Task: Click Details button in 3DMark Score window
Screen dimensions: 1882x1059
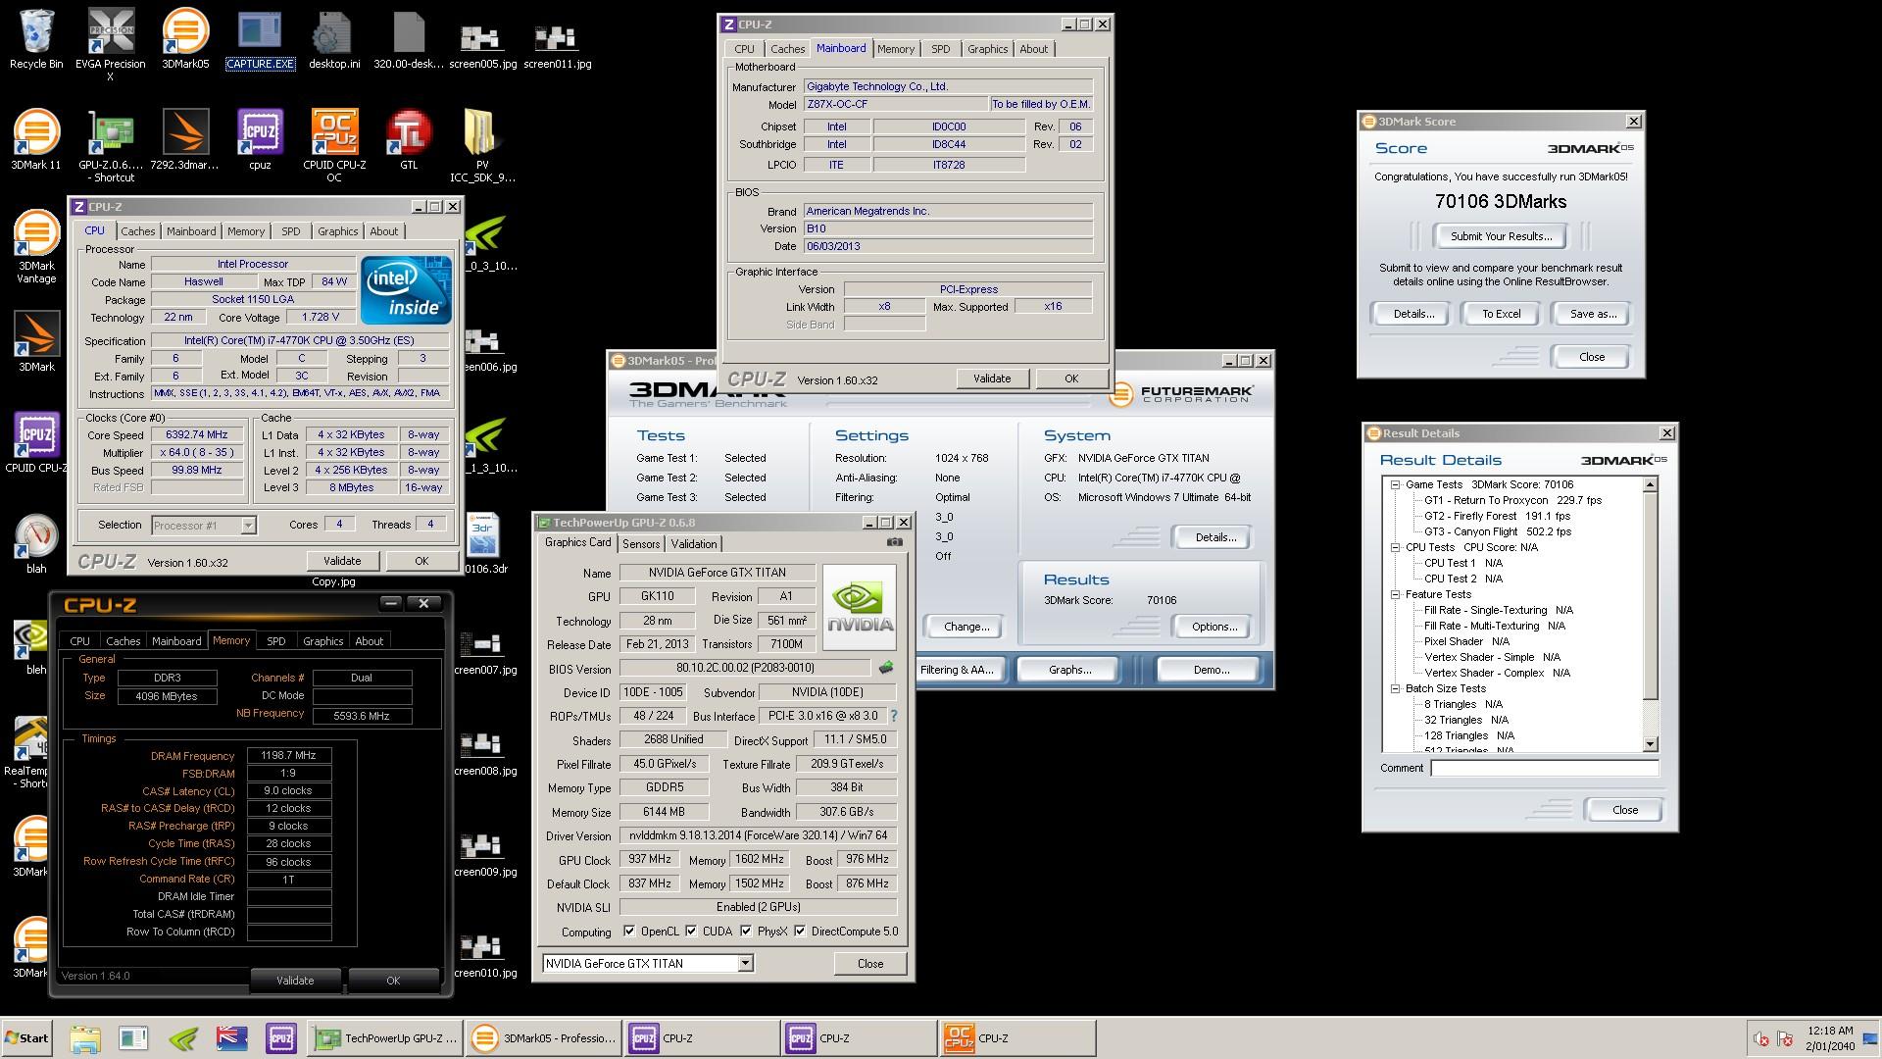Action: click(1413, 314)
